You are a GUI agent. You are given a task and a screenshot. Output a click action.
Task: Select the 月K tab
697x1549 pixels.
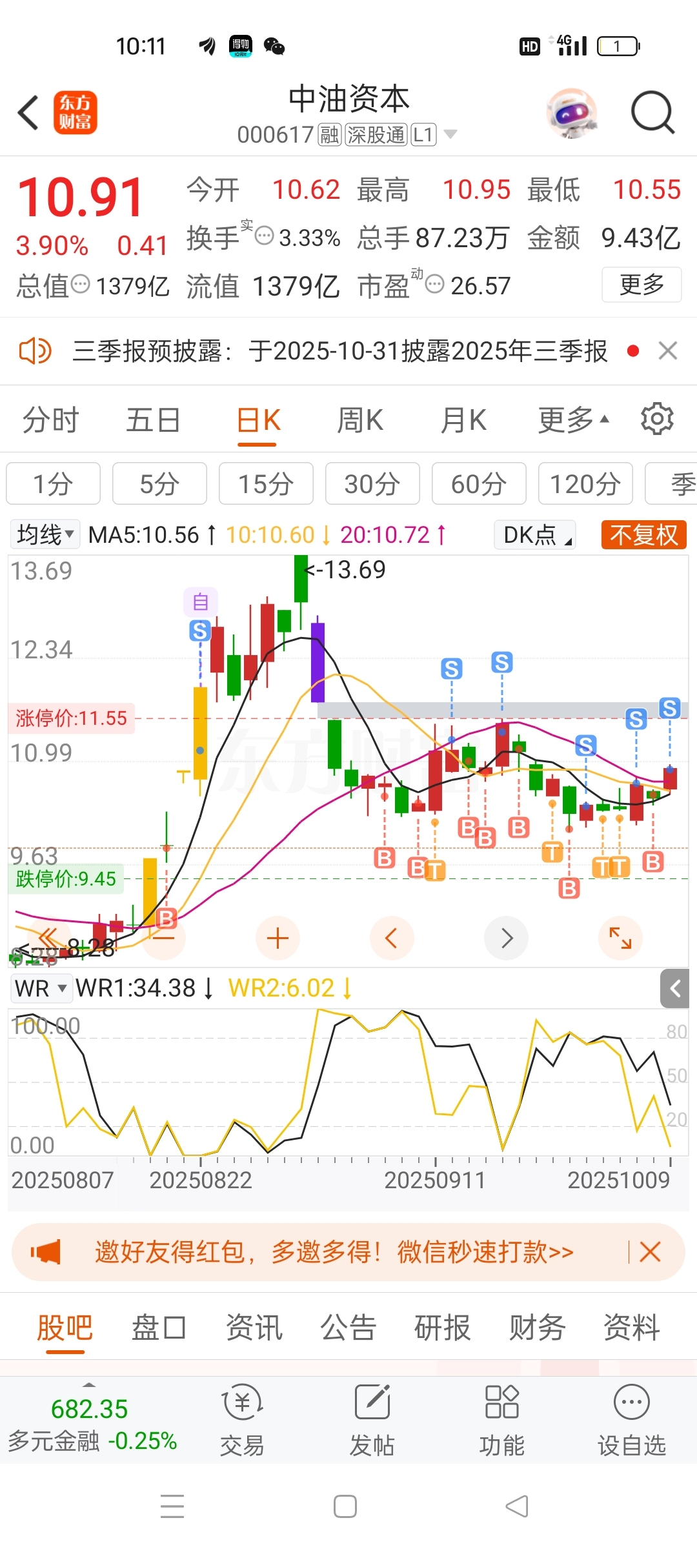(463, 420)
